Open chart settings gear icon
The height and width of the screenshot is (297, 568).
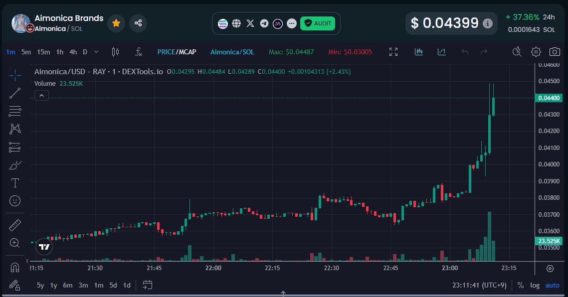(536, 52)
